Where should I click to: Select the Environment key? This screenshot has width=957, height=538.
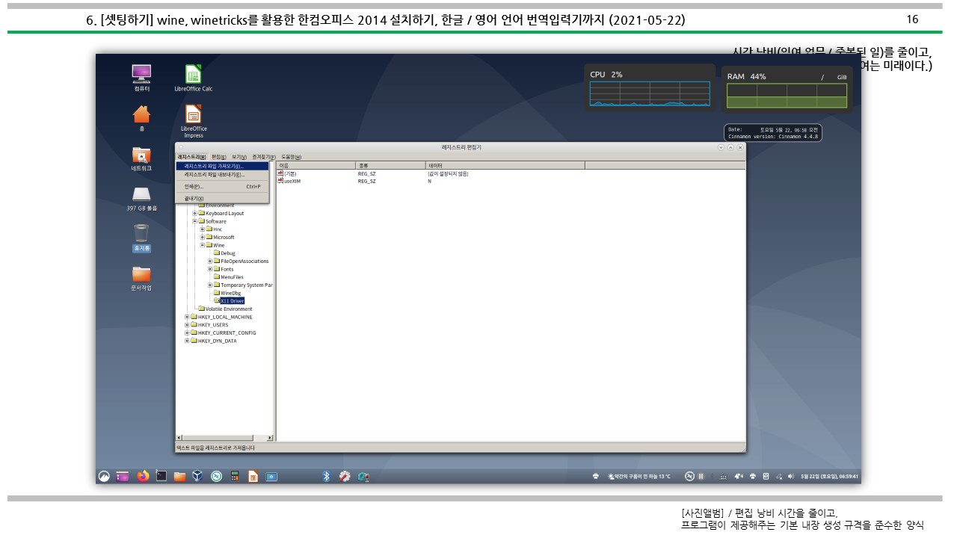coord(220,205)
